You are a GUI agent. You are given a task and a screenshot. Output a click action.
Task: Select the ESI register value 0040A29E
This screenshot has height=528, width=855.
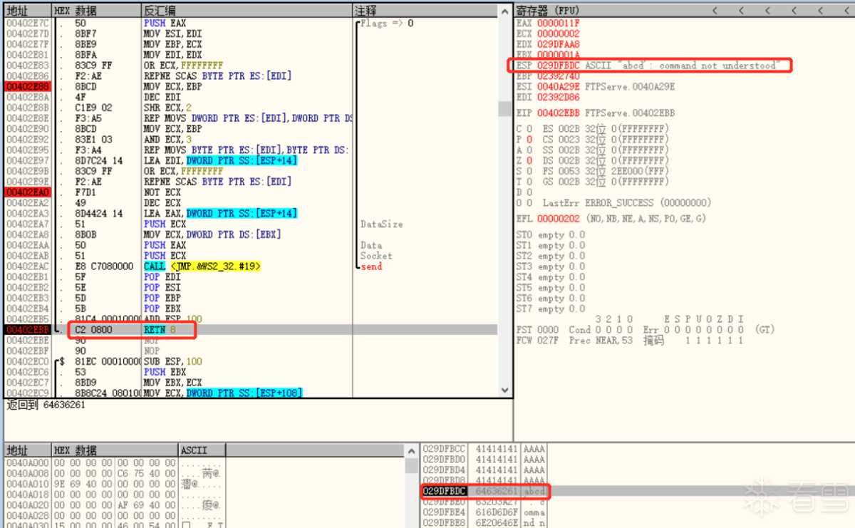559,86
